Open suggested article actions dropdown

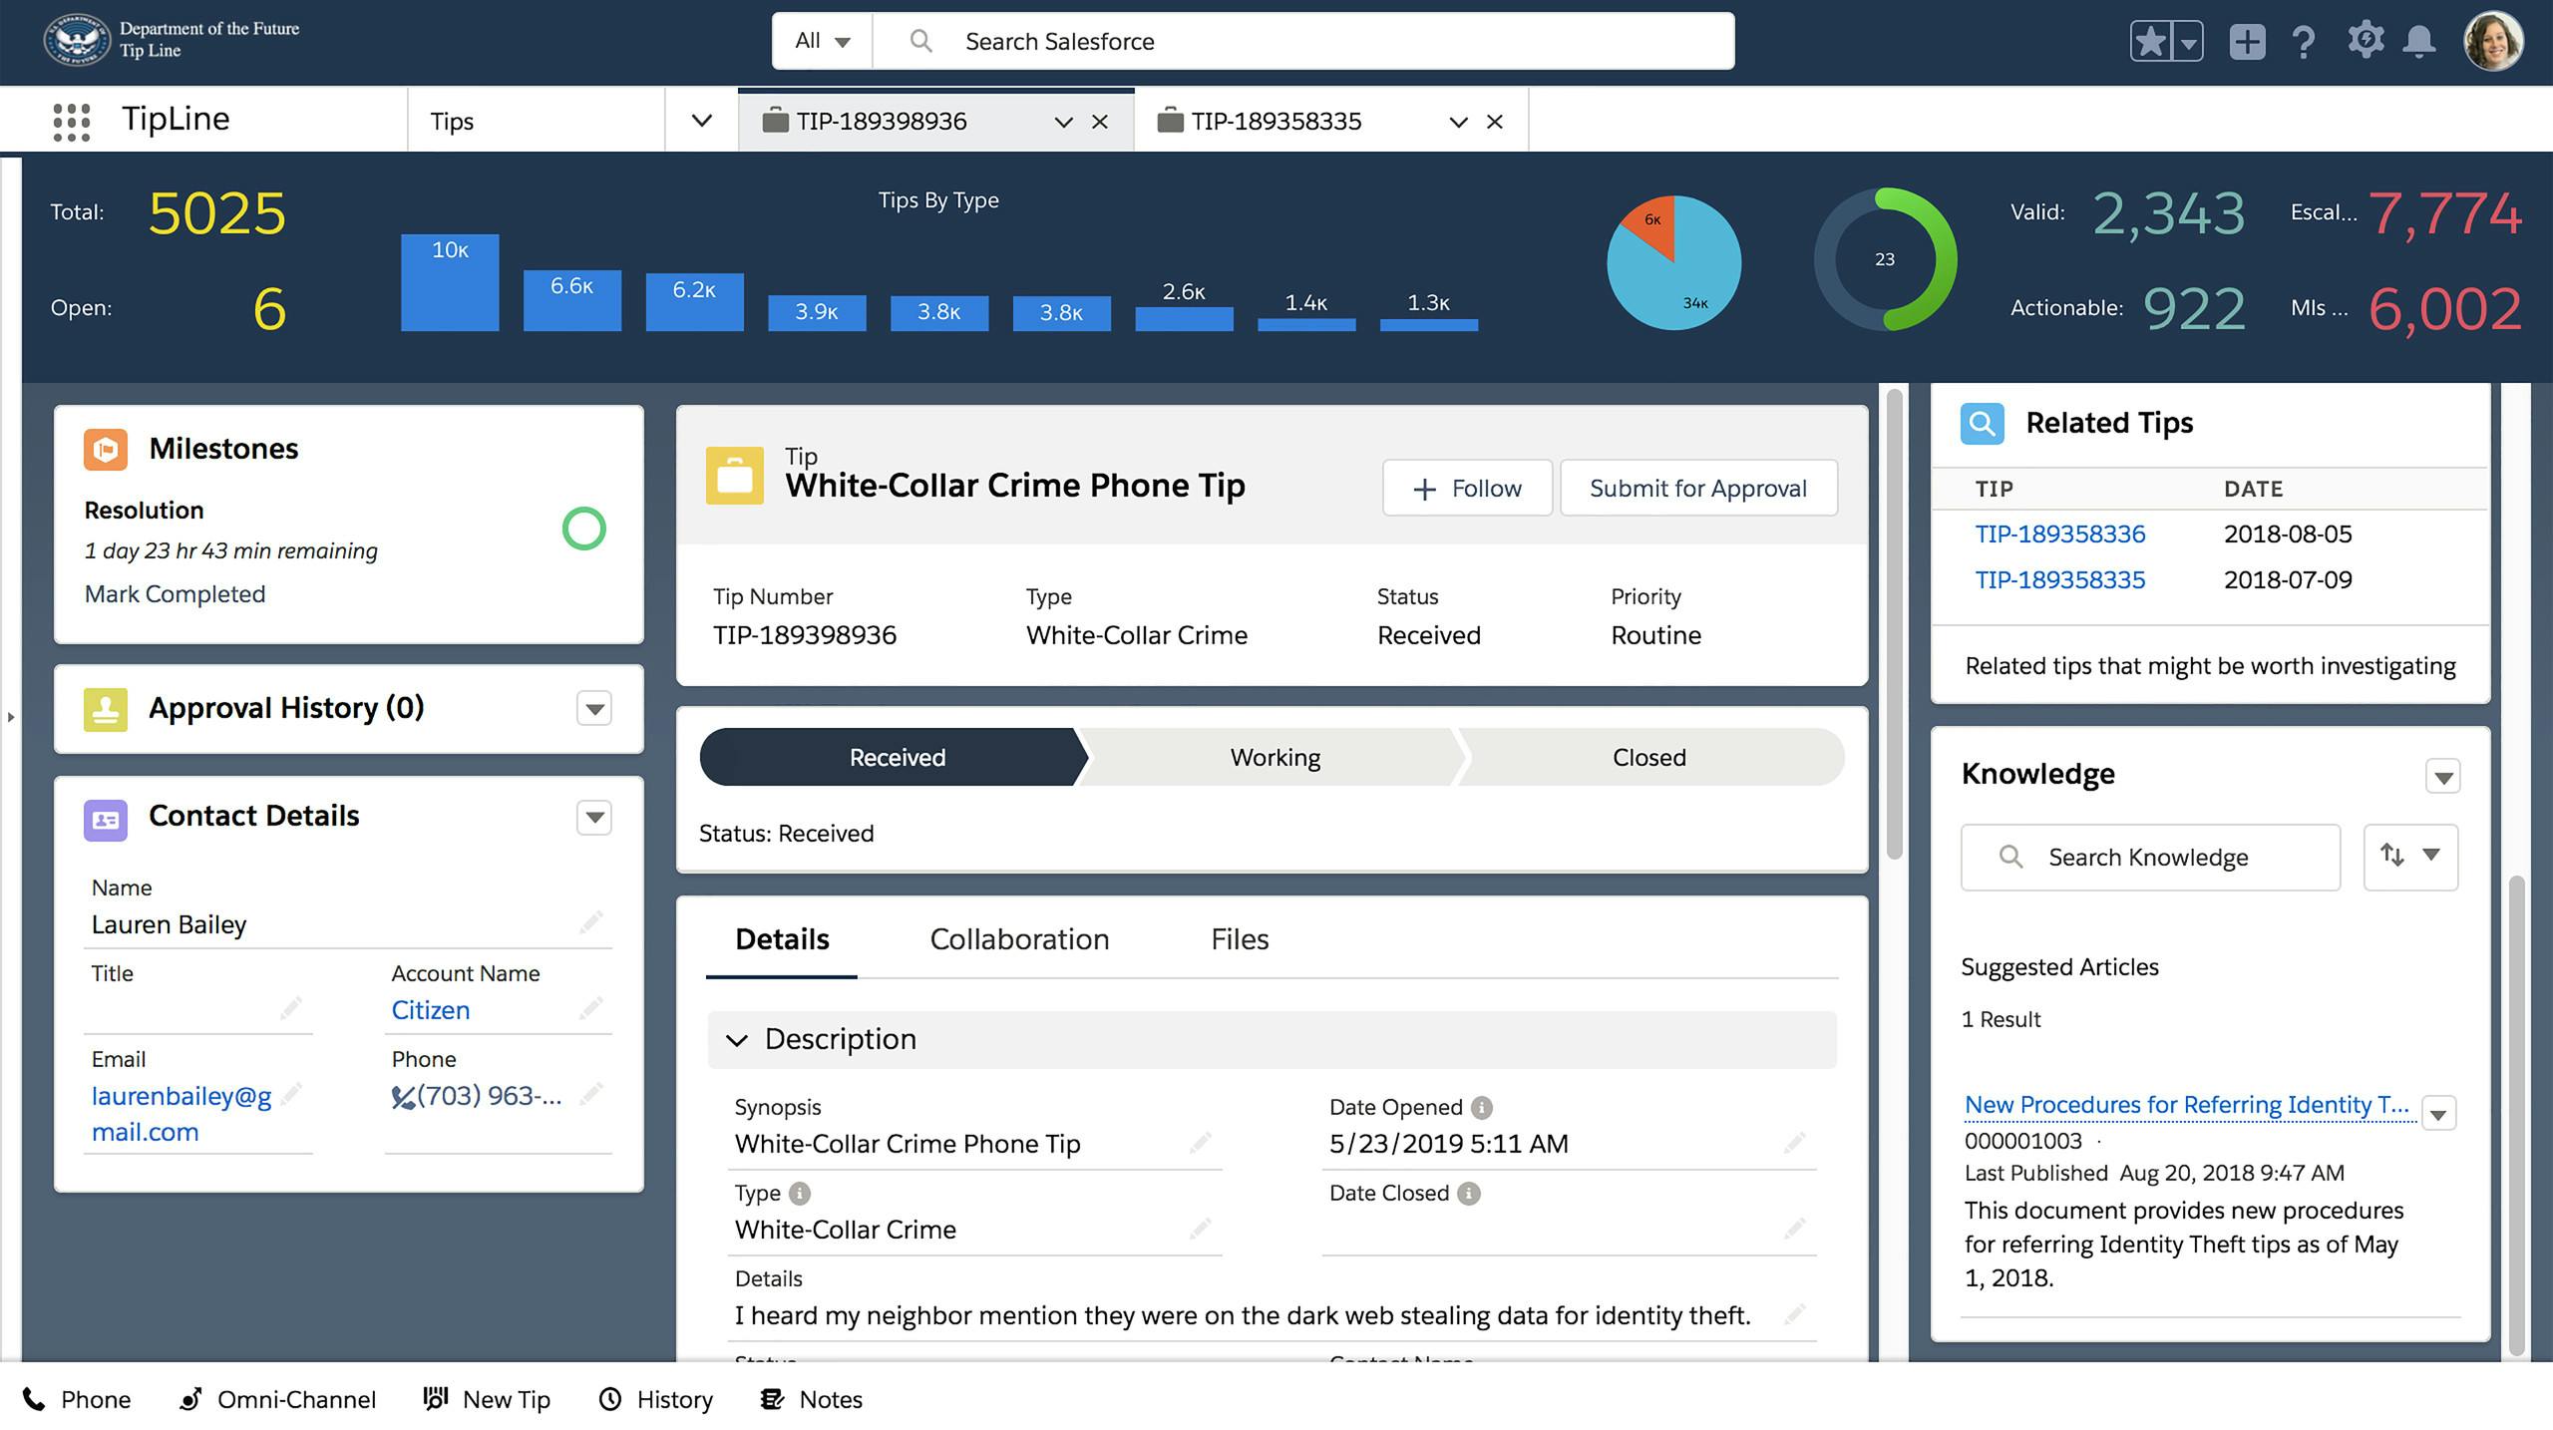(x=2439, y=1114)
